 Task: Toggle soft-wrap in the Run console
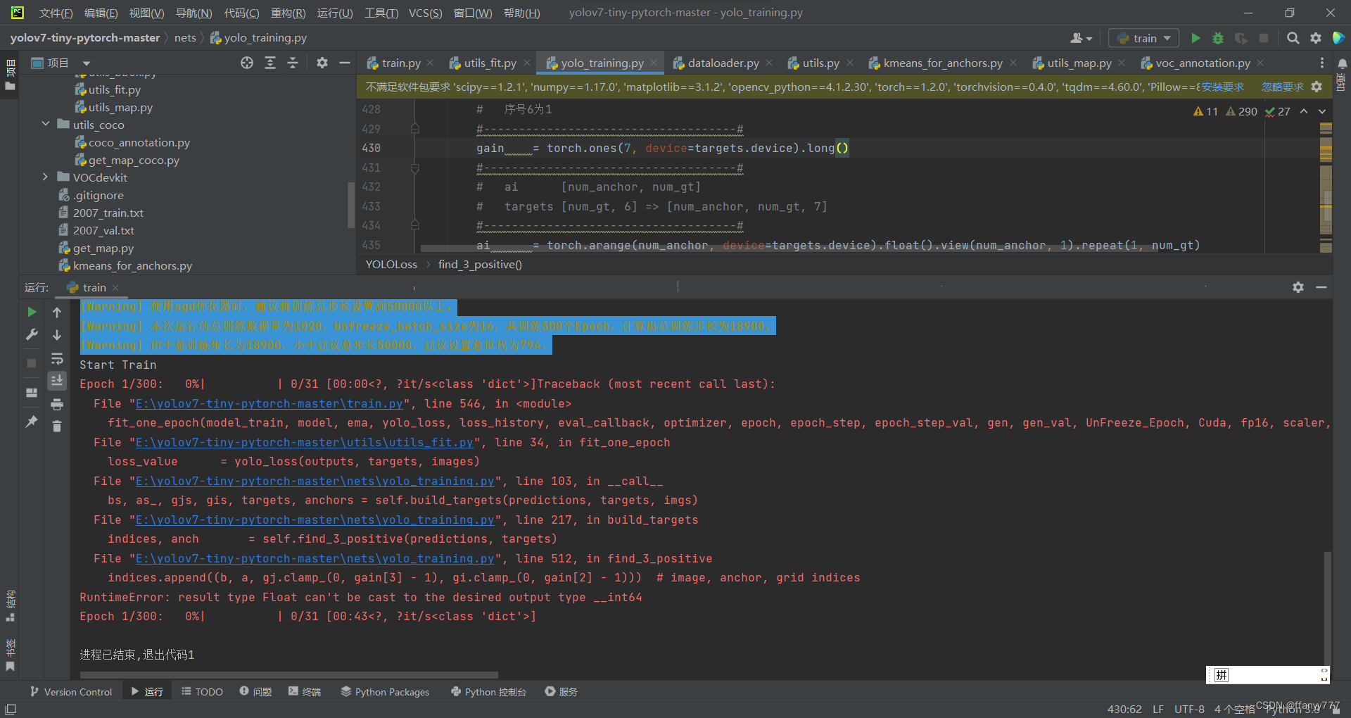pos(57,358)
